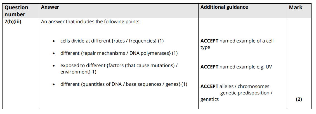Click "ACCEPT alleles / chromosomes" guidance
This screenshot has height=114, width=316.
235,86
